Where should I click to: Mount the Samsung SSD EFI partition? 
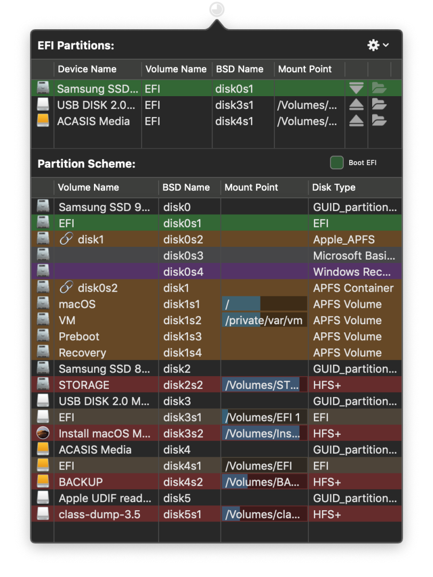click(x=356, y=88)
